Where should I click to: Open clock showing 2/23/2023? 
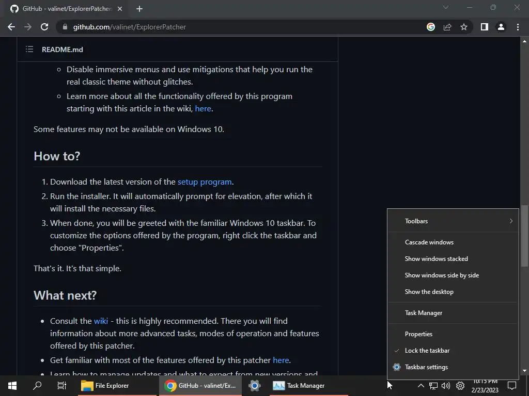pyautogui.click(x=485, y=386)
